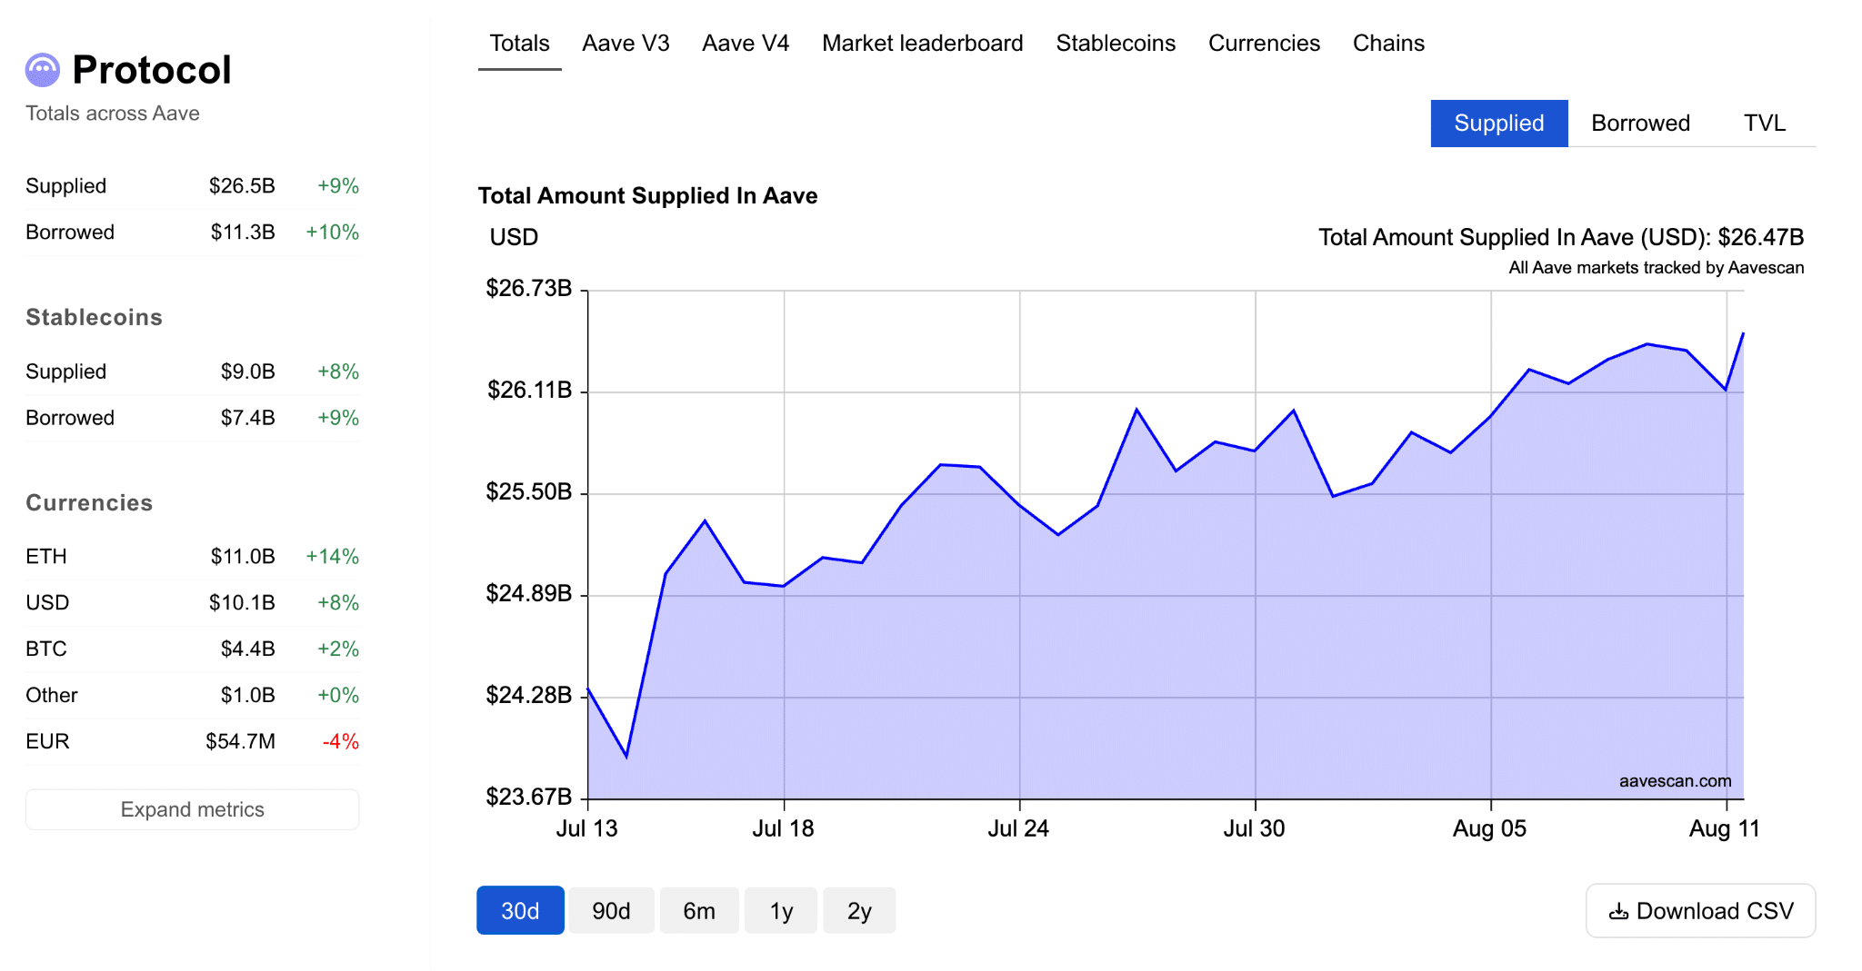The height and width of the screenshot is (971, 1862).
Task: Choose the 2y time range
Action: (859, 911)
